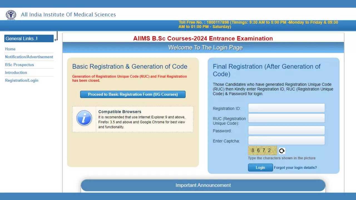Select the Enter Captcha text box

tap(286, 140)
